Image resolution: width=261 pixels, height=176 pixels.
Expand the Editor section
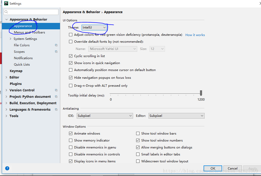6,77
